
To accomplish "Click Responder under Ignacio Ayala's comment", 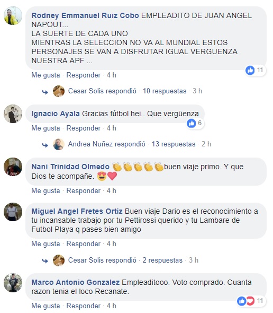I will click(x=84, y=128).
